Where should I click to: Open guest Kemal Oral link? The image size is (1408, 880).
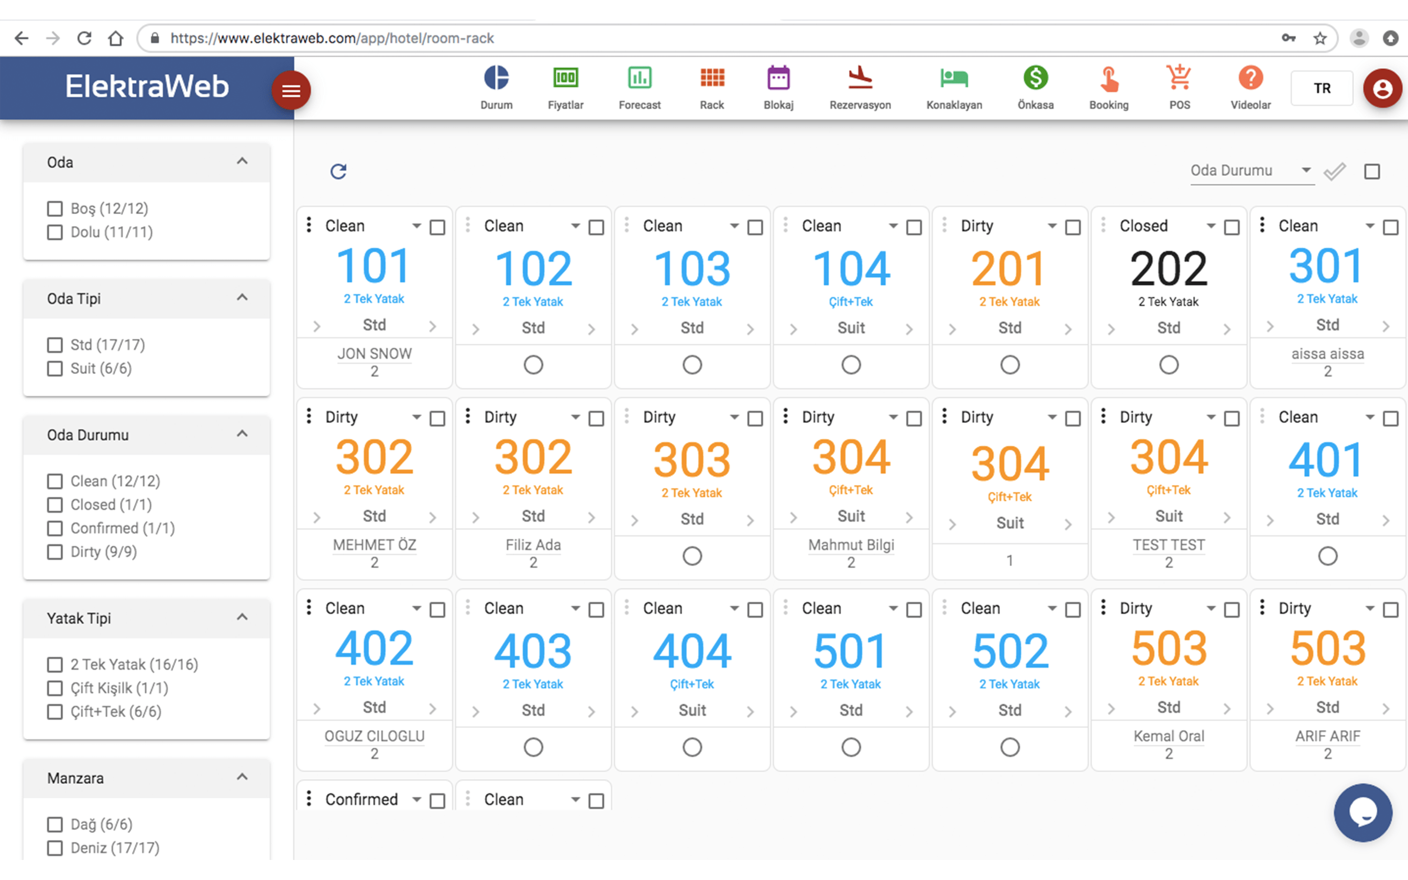(1168, 736)
